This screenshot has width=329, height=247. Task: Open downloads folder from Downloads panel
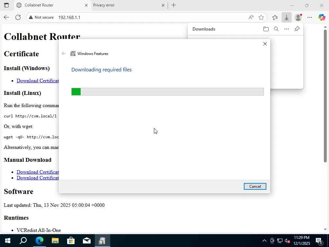click(266, 29)
